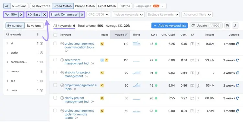Toggle the eye icon for the clarity group
The width and height of the screenshot is (243, 122).
point(41,53)
